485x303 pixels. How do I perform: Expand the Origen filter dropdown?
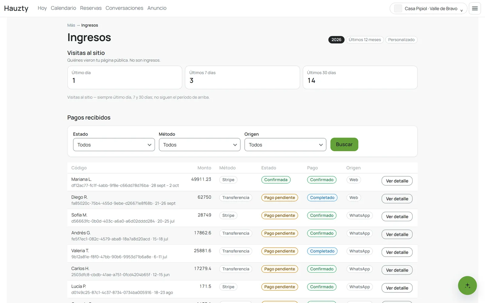[285, 145]
